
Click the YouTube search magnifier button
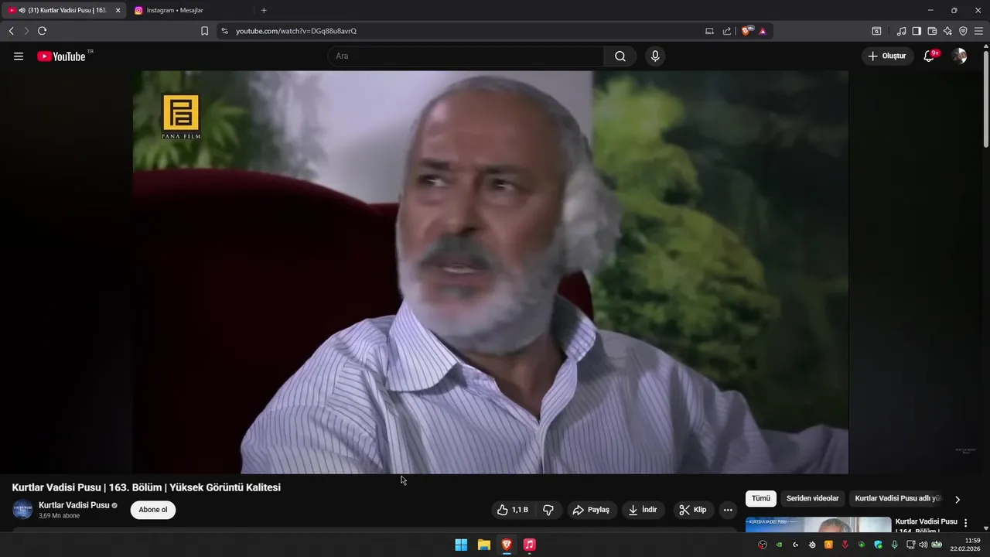(x=620, y=56)
